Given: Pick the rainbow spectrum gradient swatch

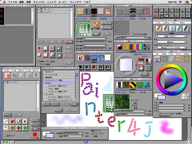Looking at the screenshot, I should coord(139,47).
